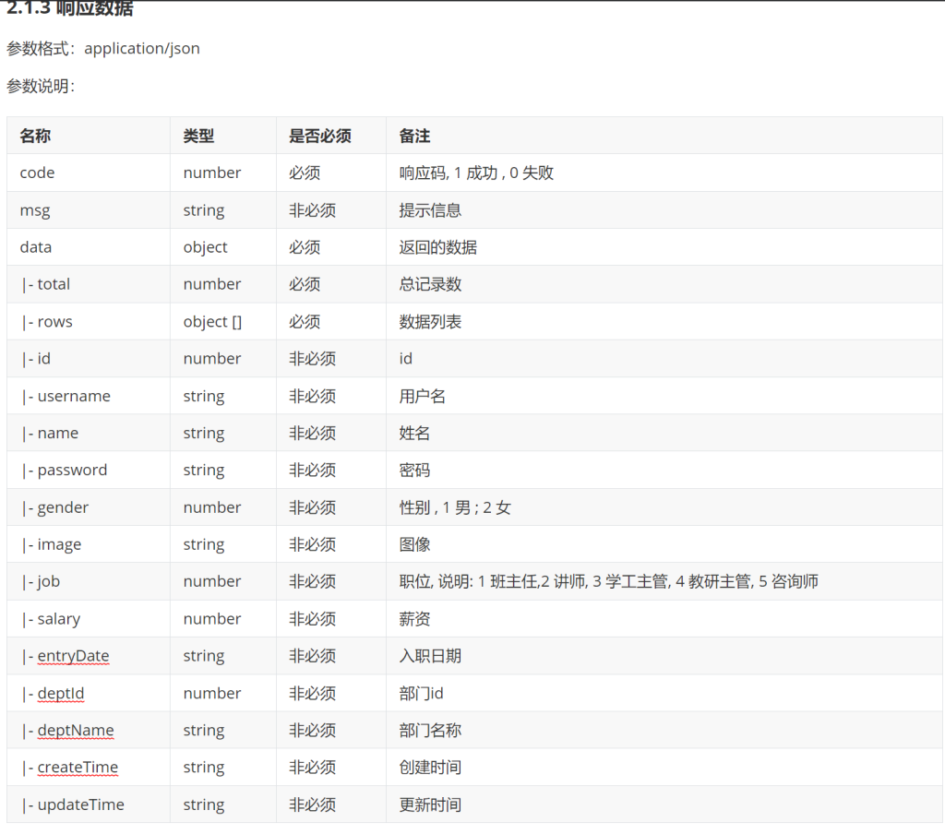Click the "响应码, 1 成功 , 0 失败" remark
The width and height of the screenshot is (945, 834).
click(476, 173)
